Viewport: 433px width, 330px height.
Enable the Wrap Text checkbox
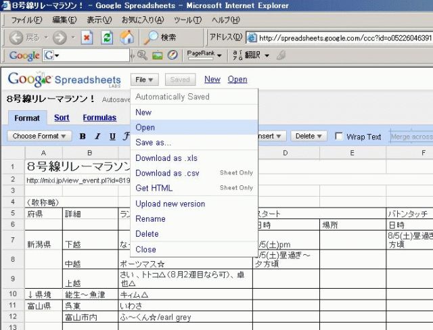tap(339, 137)
